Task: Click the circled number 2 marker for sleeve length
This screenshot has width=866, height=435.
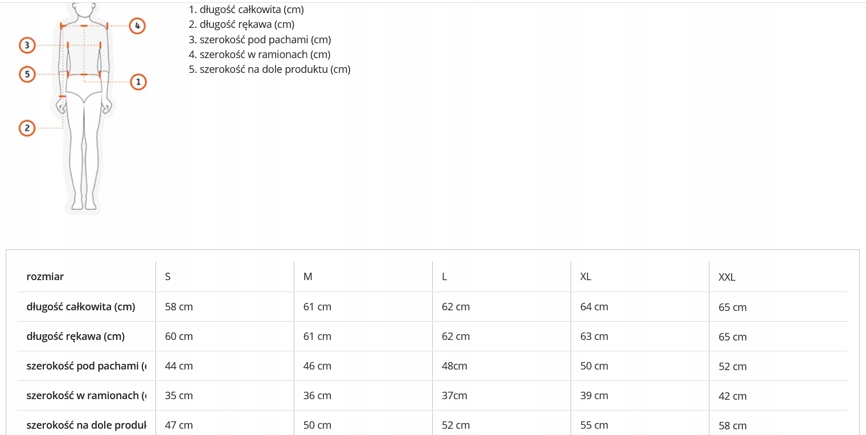Action: [x=27, y=128]
